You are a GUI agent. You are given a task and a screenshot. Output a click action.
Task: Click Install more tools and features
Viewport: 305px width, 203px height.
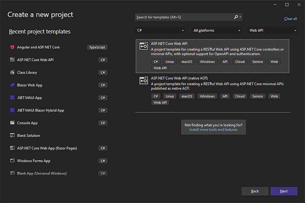click(213, 129)
